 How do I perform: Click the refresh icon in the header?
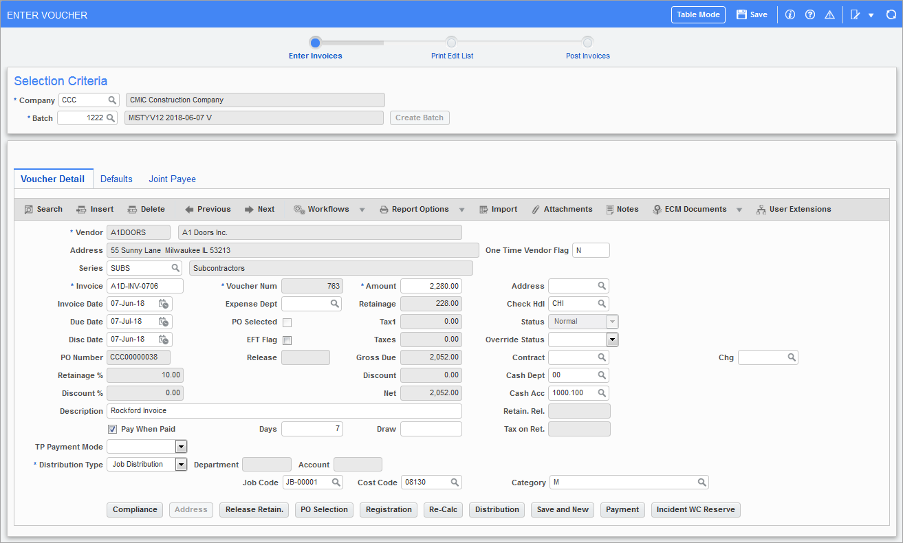pyautogui.click(x=891, y=14)
